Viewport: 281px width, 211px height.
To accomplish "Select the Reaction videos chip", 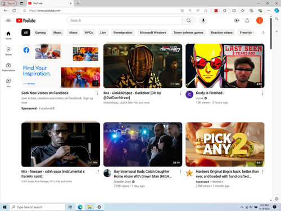I will pyautogui.click(x=221, y=33).
